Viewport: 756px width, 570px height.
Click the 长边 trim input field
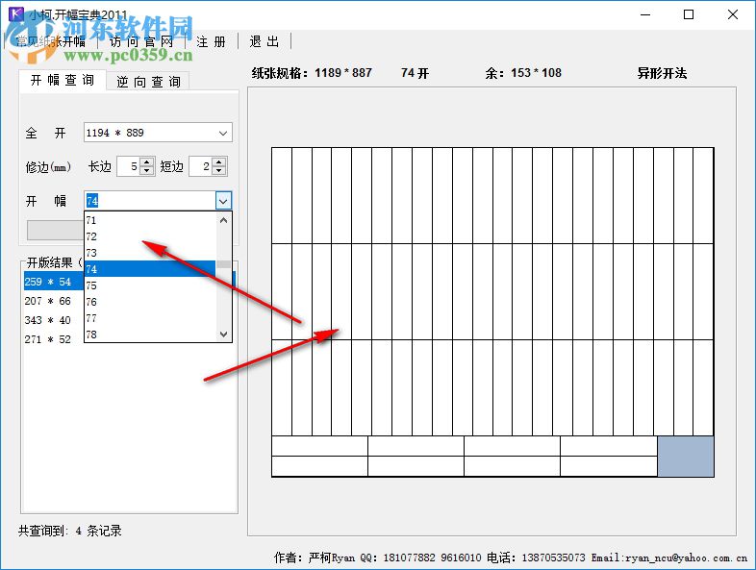[129, 166]
